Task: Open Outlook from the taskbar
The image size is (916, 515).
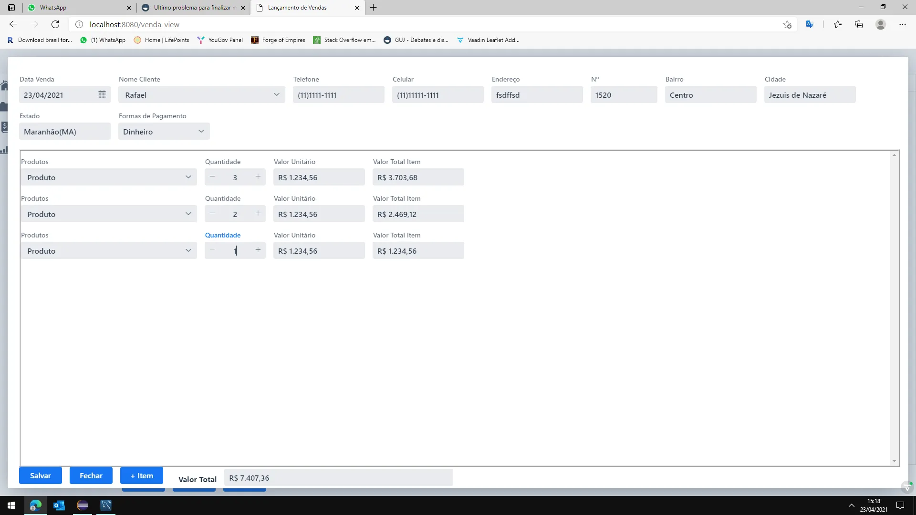Action: coord(59,505)
